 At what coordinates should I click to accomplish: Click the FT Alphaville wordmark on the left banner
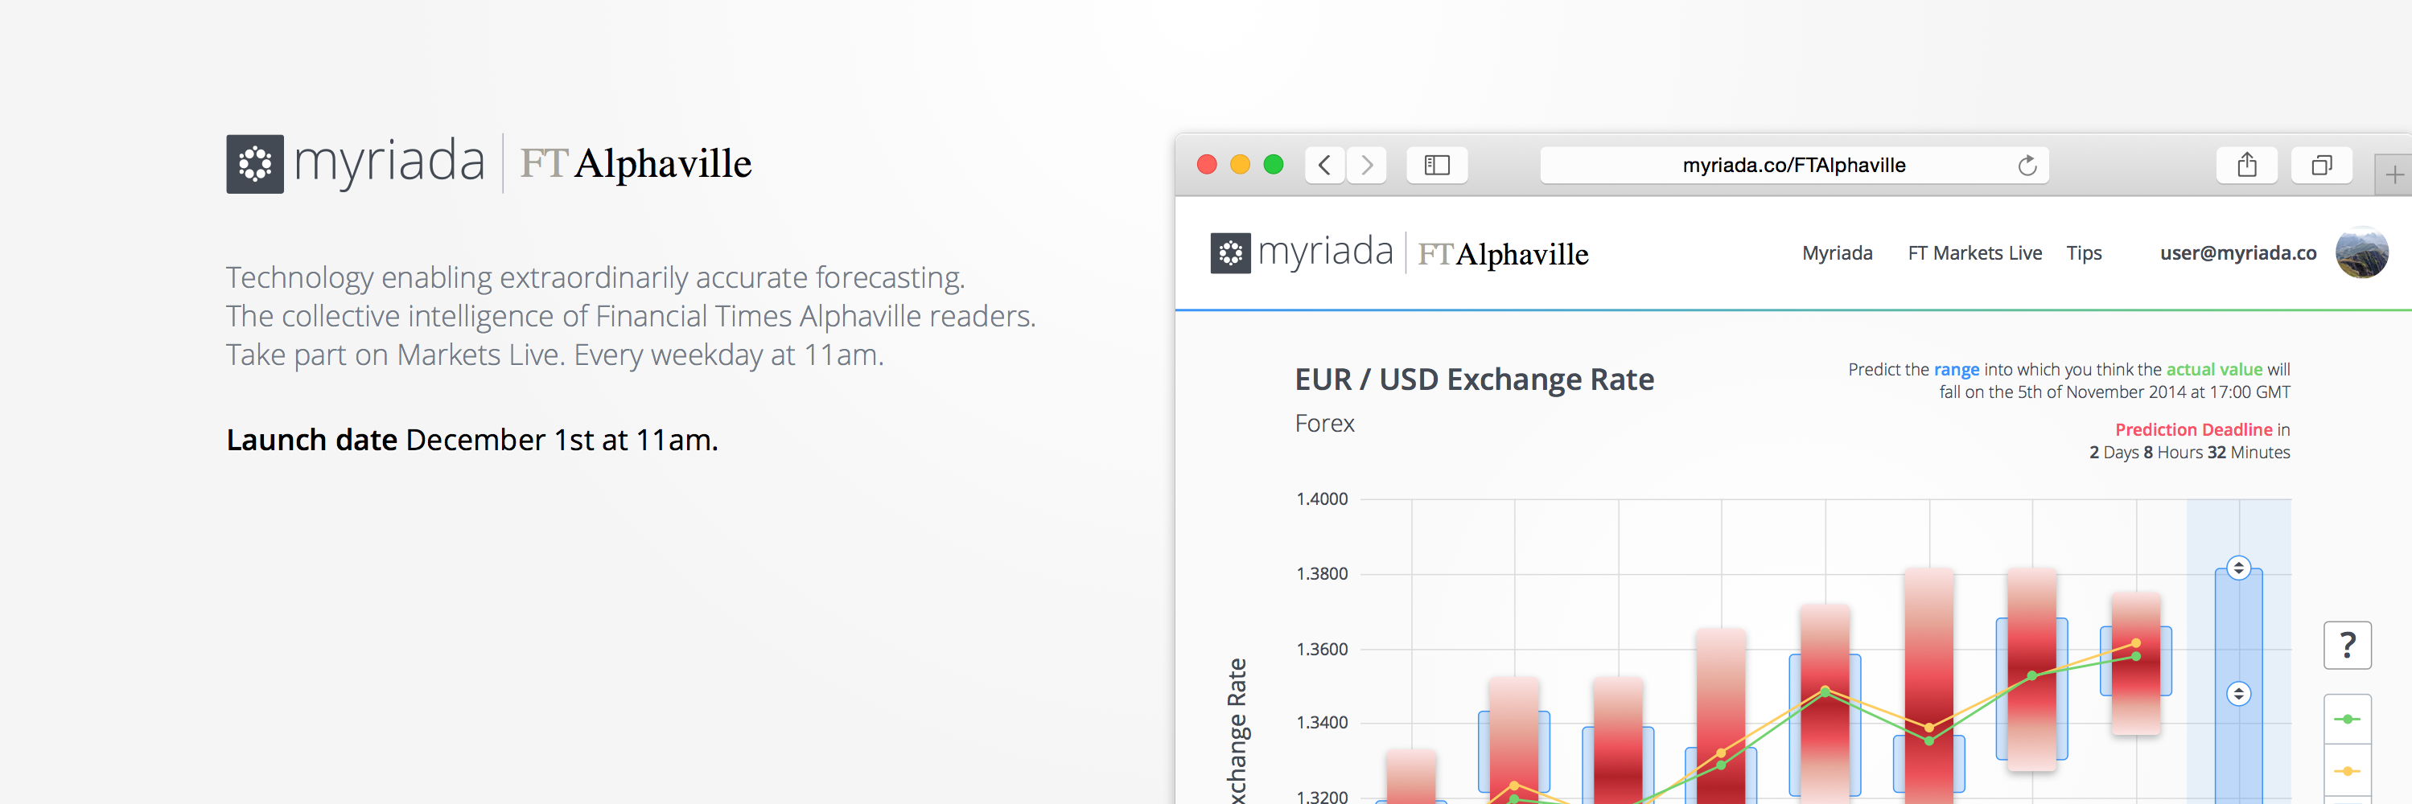(636, 164)
